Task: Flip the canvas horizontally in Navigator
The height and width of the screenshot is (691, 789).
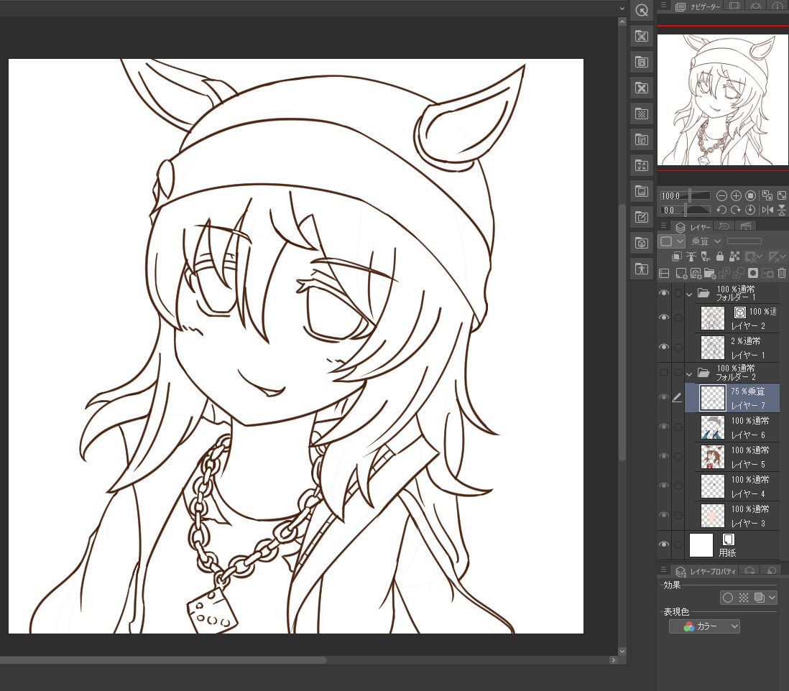Action: pyautogui.click(x=767, y=210)
